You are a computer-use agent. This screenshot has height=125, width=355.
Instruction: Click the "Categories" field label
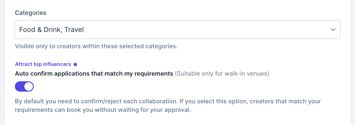coord(31,13)
